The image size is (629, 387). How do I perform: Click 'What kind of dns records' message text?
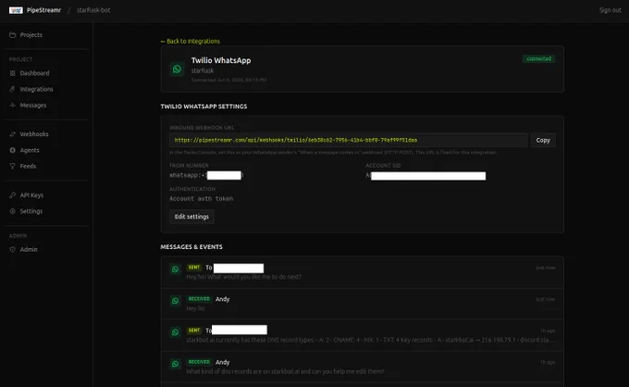click(285, 372)
